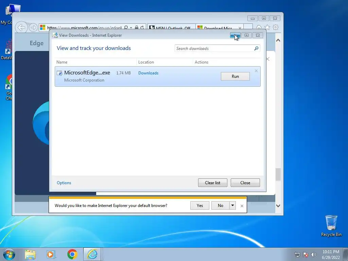Image resolution: width=348 pixels, height=261 pixels.
Task: Close the Download Microsoft Edge tab
Action: point(240,28)
